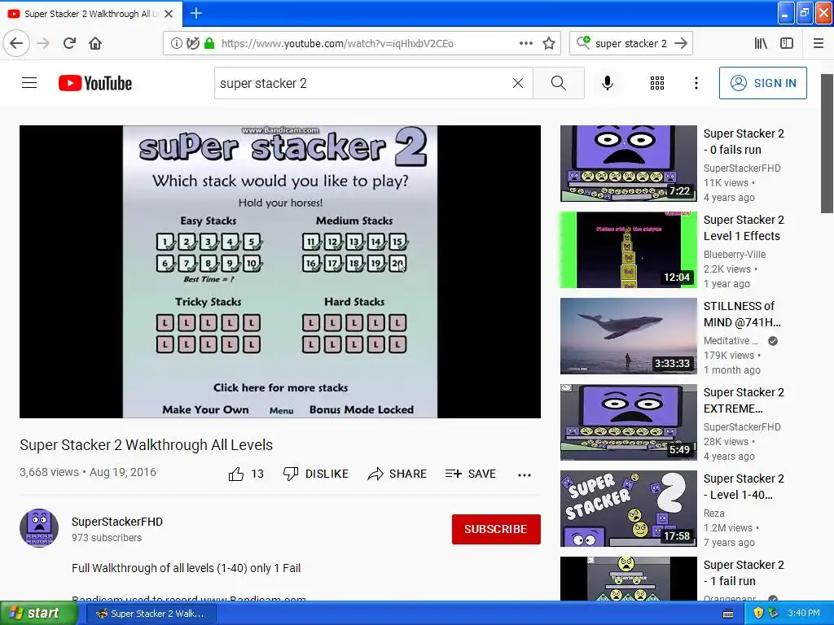
Task: Click the browser search box text super stacker 2
Action: click(631, 44)
